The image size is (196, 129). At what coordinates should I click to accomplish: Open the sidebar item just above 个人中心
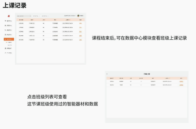(8, 48)
